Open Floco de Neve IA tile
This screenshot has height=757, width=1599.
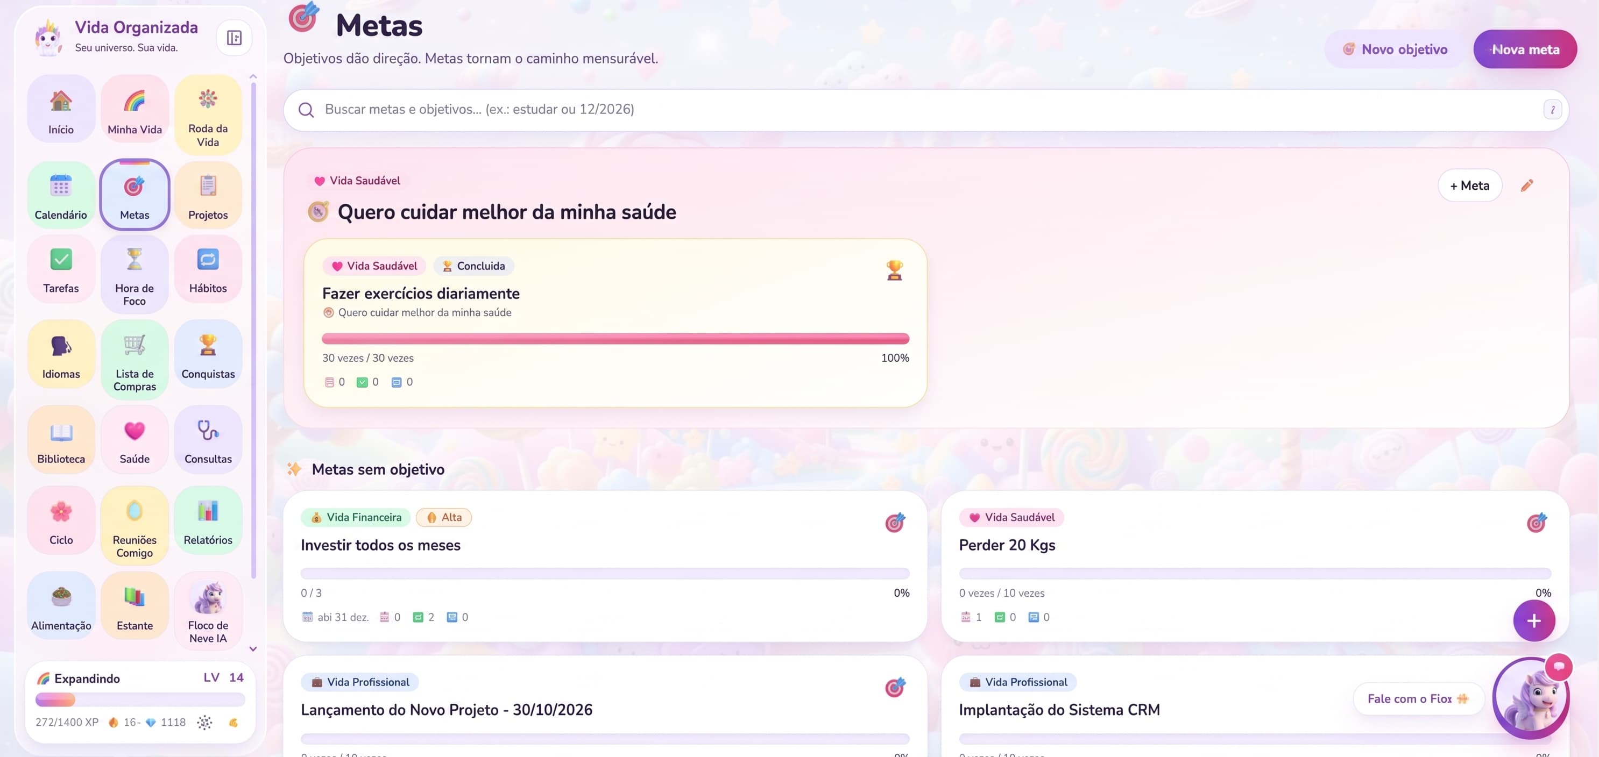point(208,611)
